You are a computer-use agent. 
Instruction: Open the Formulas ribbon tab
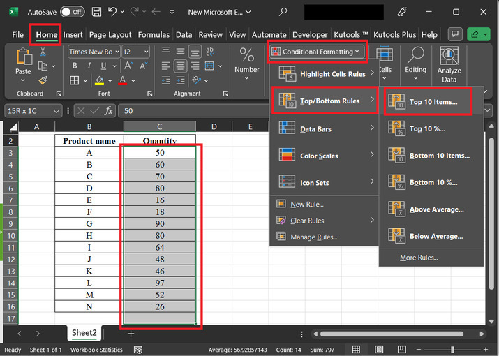click(x=154, y=34)
